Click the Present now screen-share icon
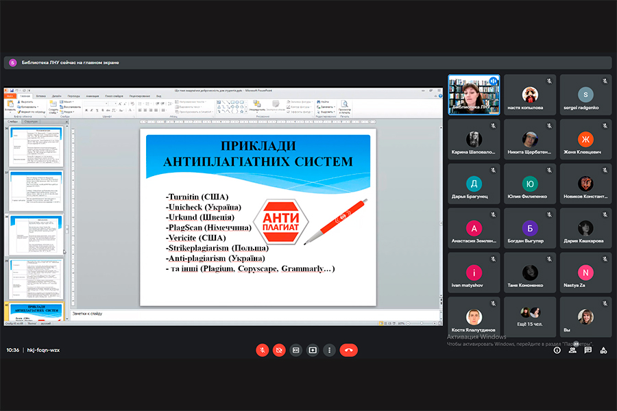Image resolution: width=617 pixels, height=411 pixels. [x=313, y=350]
